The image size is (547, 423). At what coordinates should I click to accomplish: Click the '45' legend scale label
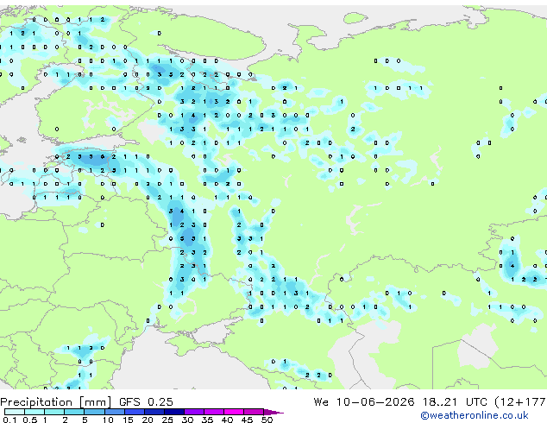[247, 420]
